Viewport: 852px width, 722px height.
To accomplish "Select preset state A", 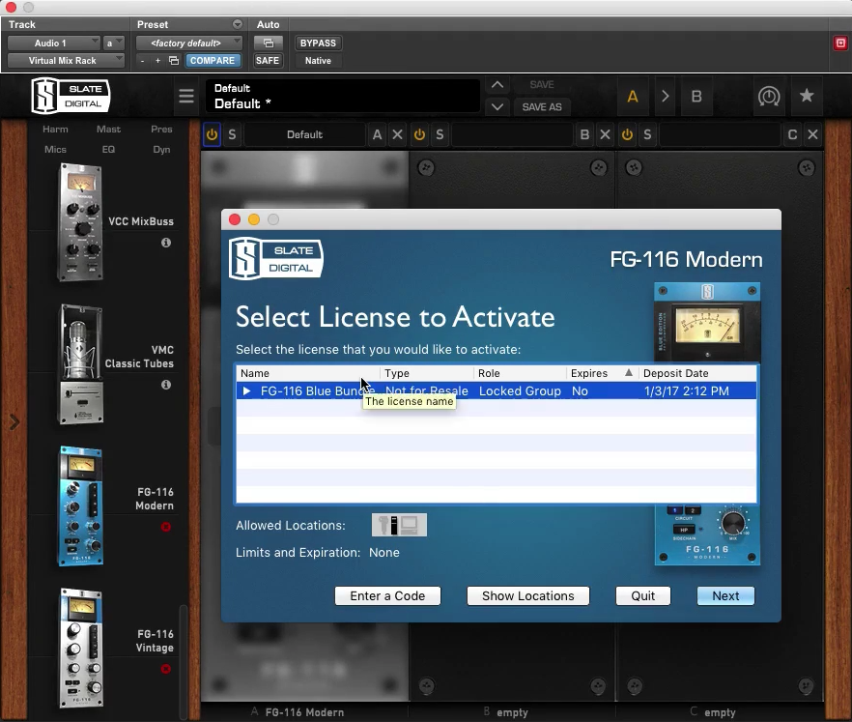I will click(633, 97).
